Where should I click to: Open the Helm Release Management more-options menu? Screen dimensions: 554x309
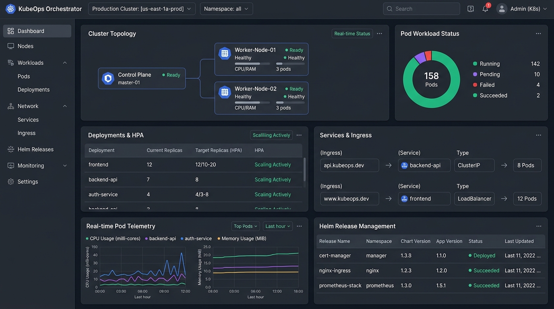click(x=538, y=226)
